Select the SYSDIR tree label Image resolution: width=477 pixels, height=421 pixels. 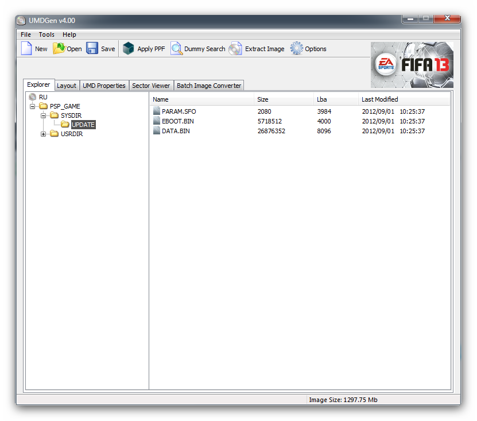click(72, 115)
